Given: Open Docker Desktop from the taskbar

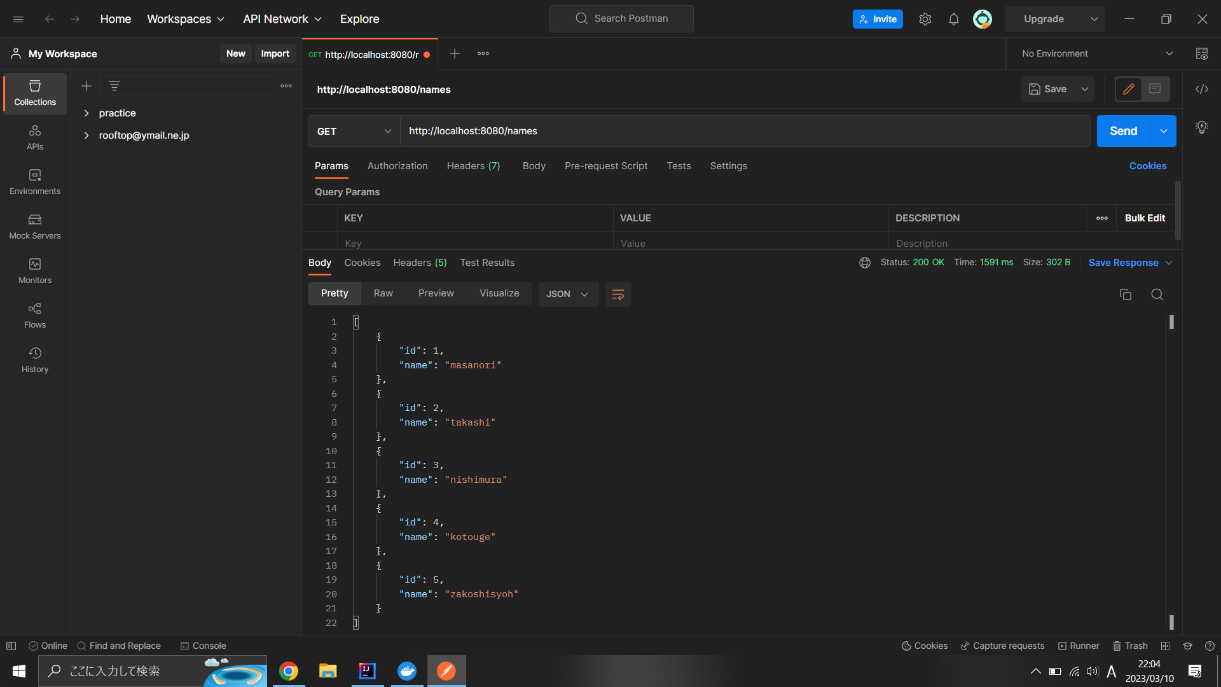Looking at the screenshot, I should (407, 671).
